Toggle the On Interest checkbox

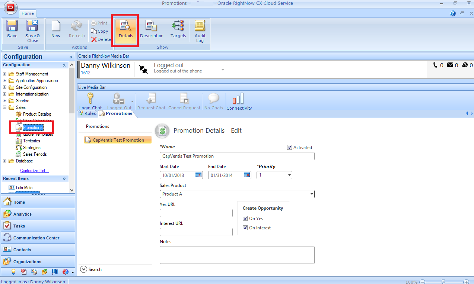(x=245, y=228)
